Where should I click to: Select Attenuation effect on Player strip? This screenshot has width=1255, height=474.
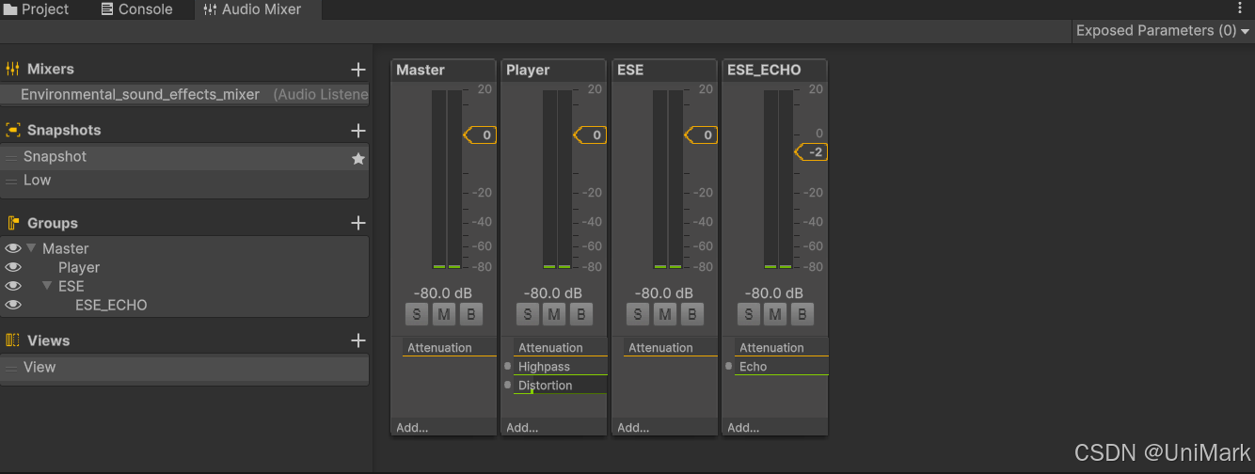pos(560,348)
